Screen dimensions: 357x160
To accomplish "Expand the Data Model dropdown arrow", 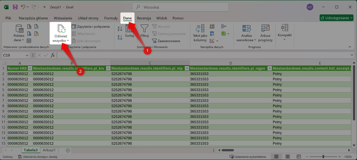I will point(228,34).
